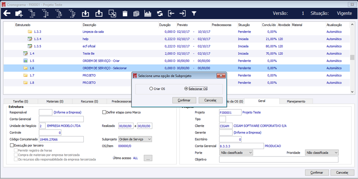Image resolution: width=358 pixels, height=179 pixels.
Task: Click the bracket left-arrow icon
Action: point(171,14)
